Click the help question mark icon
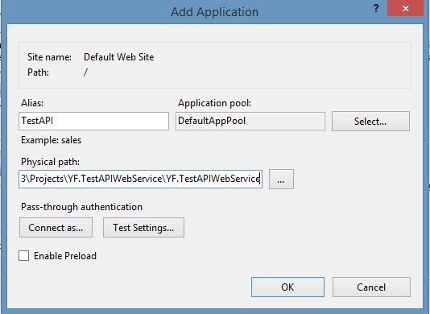The image size is (430, 314). (x=376, y=9)
